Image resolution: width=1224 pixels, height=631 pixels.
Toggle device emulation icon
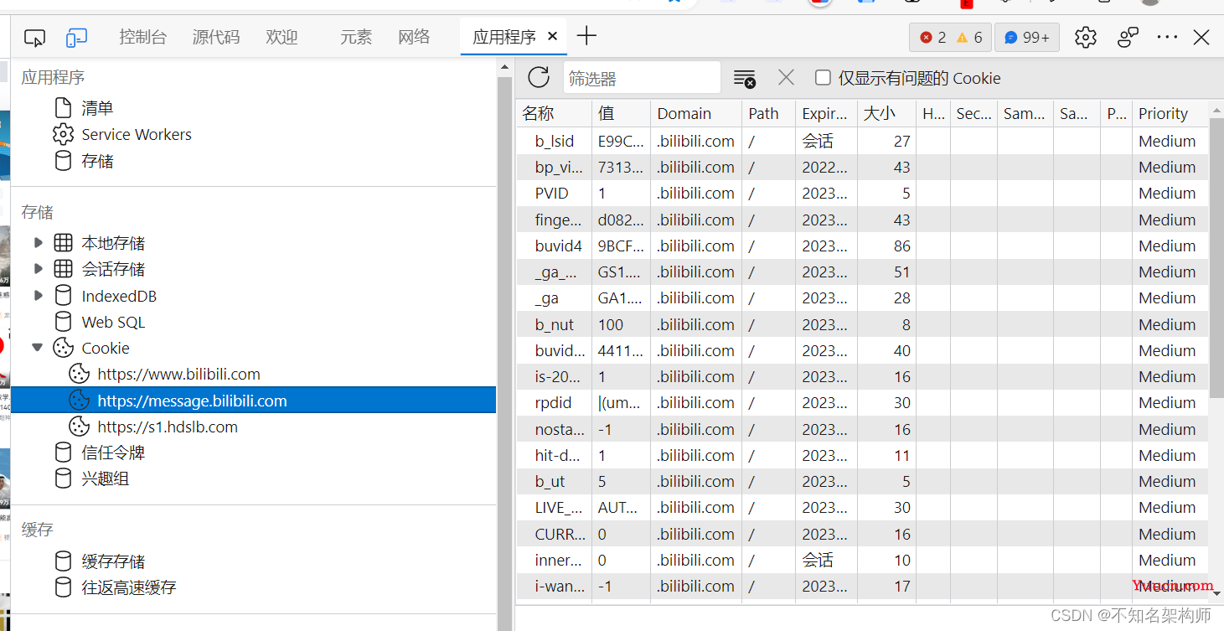77,37
